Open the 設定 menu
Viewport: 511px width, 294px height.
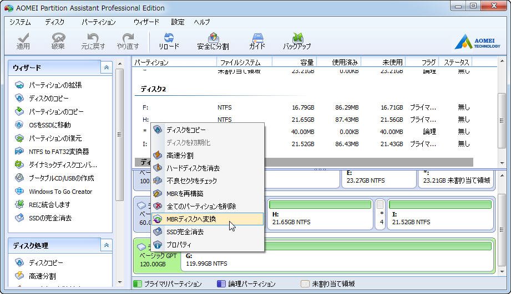point(178,22)
